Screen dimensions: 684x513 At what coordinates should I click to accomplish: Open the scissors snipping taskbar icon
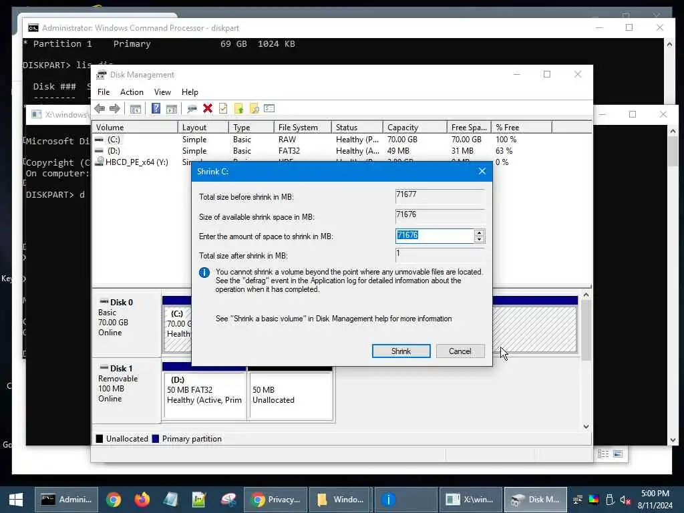click(228, 500)
